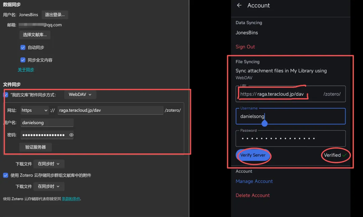Tap Sign Out in mobile app
Viewport: 363px width, 217px height.
click(245, 47)
